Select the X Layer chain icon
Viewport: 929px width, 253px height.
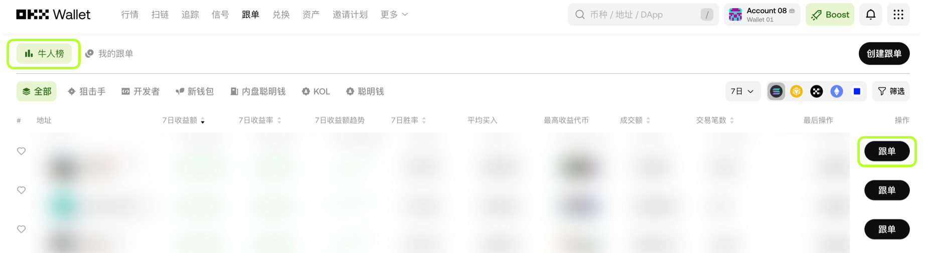(x=816, y=91)
